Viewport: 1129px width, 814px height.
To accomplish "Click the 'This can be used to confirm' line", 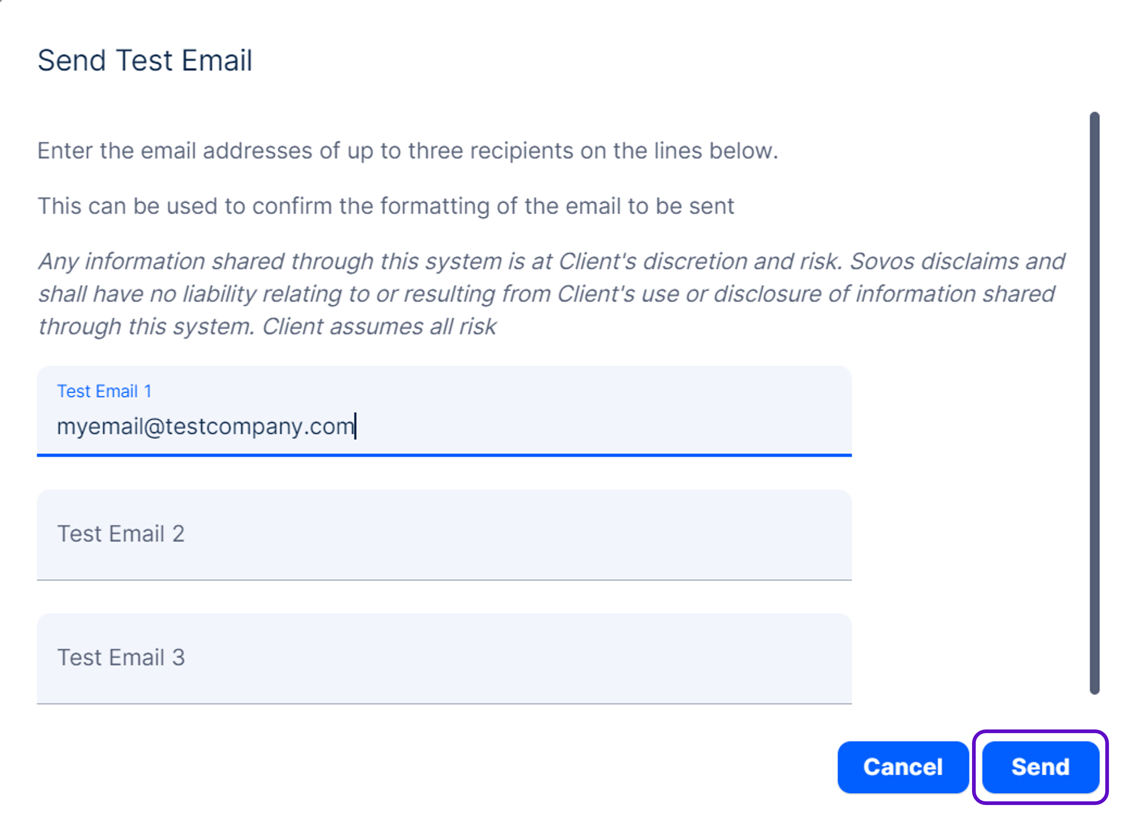I will click(x=386, y=206).
